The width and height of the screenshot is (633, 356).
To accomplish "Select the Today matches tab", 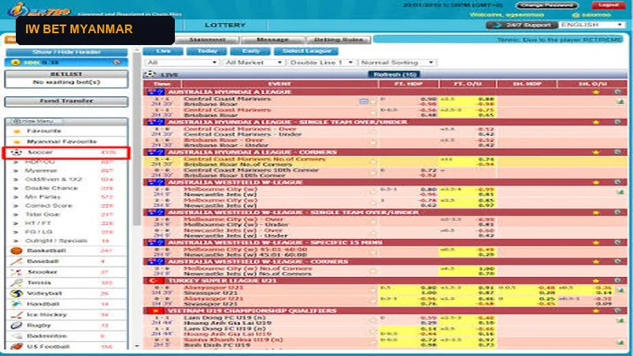I will click(x=207, y=51).
